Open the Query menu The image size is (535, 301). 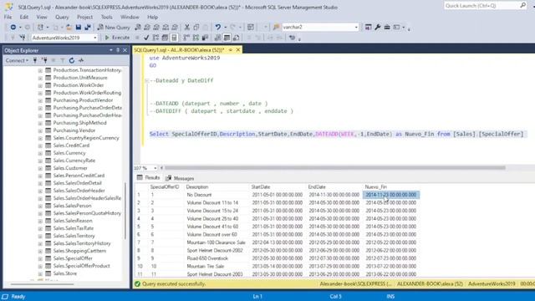pyautogui.click(x=62, y=17)
